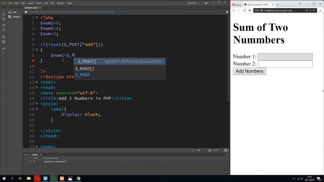324x182 pixels.
Task: Collapse the label rule fold at line 18
Action: coord(37,109)
